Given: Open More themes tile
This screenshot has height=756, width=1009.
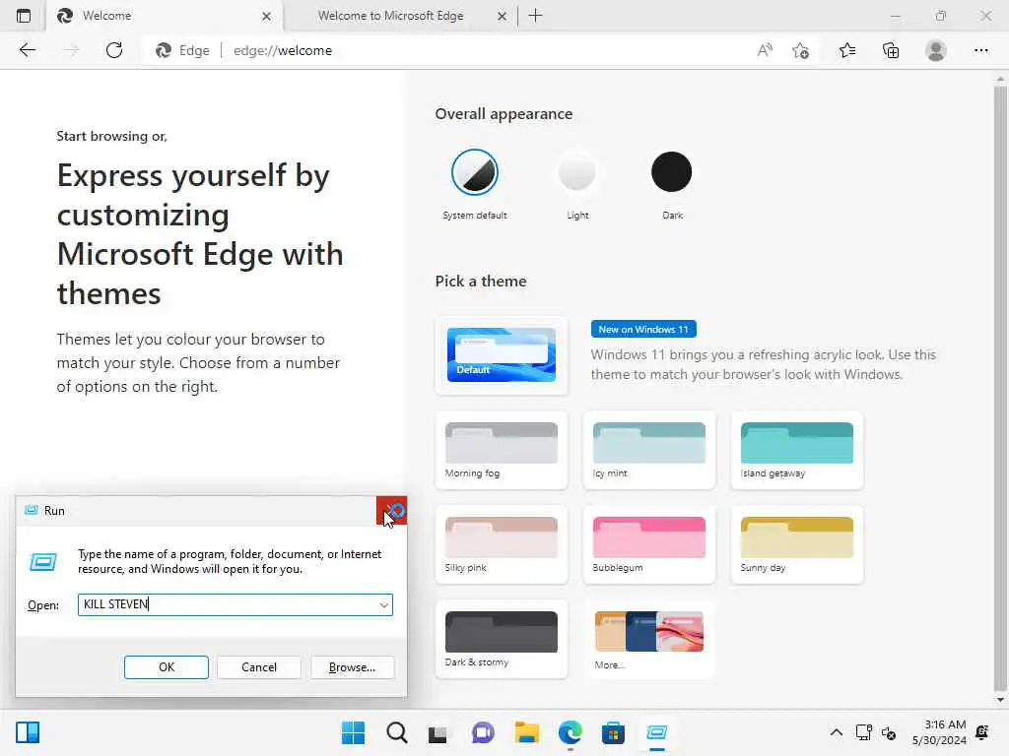Looking at the screenshot, I should click(x=648, y=639).
